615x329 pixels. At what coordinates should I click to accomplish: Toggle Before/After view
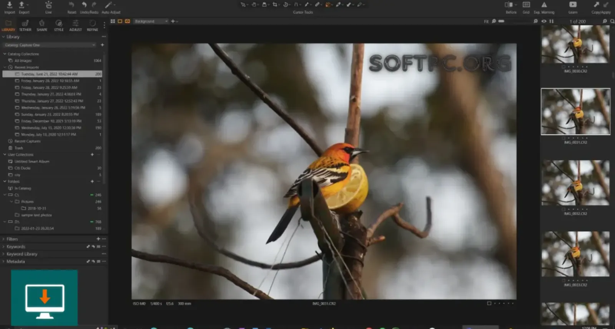click(509, 5)
